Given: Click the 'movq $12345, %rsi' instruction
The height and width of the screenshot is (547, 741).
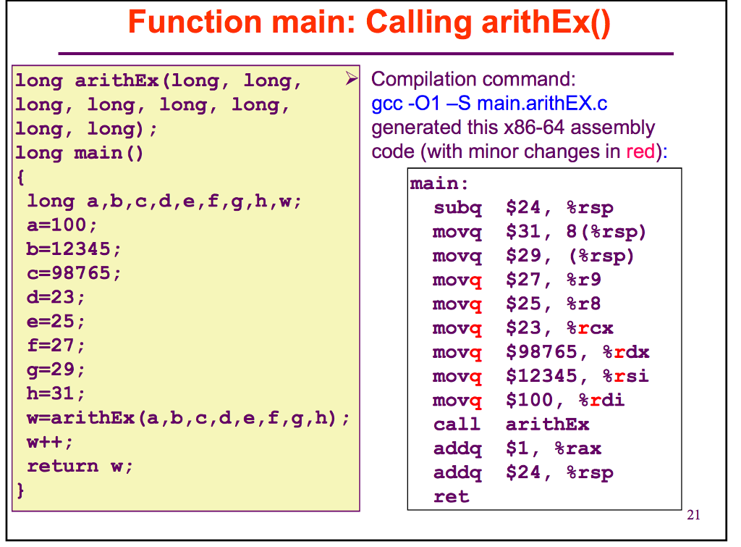Looking at the screenshot, I should click(x=539, y=376).
